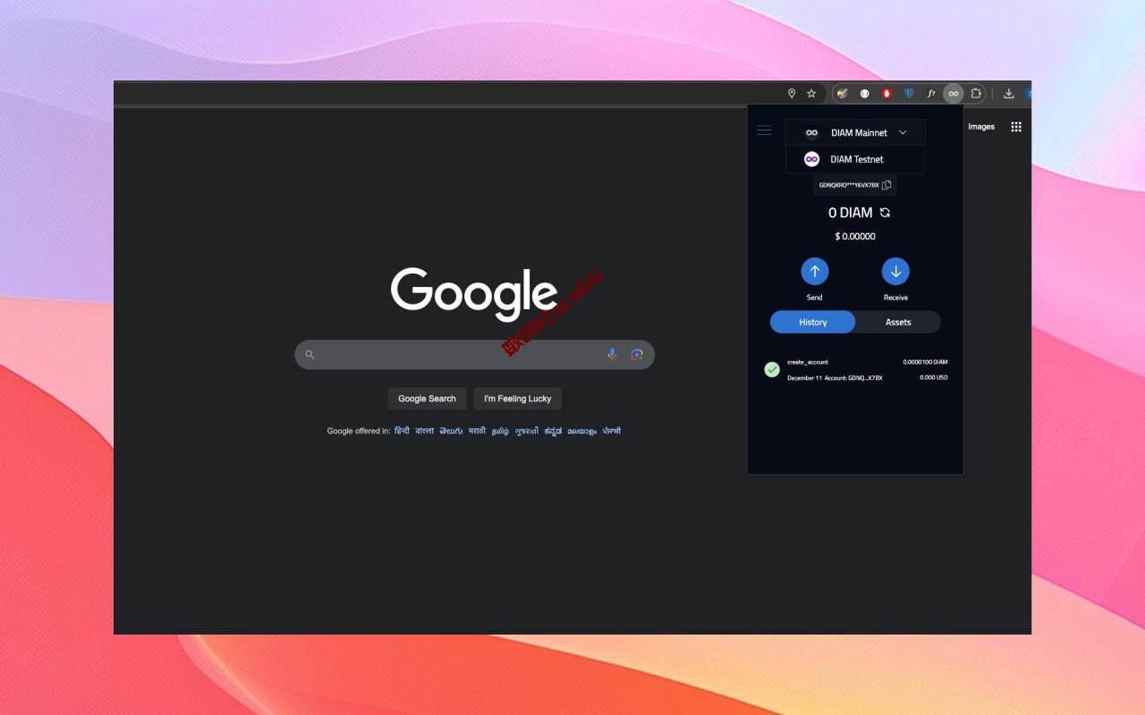Open the colorful paint palette extension

(x=842, y=93)
